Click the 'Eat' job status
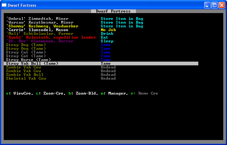Screen dimensions: 227x145 104,38
